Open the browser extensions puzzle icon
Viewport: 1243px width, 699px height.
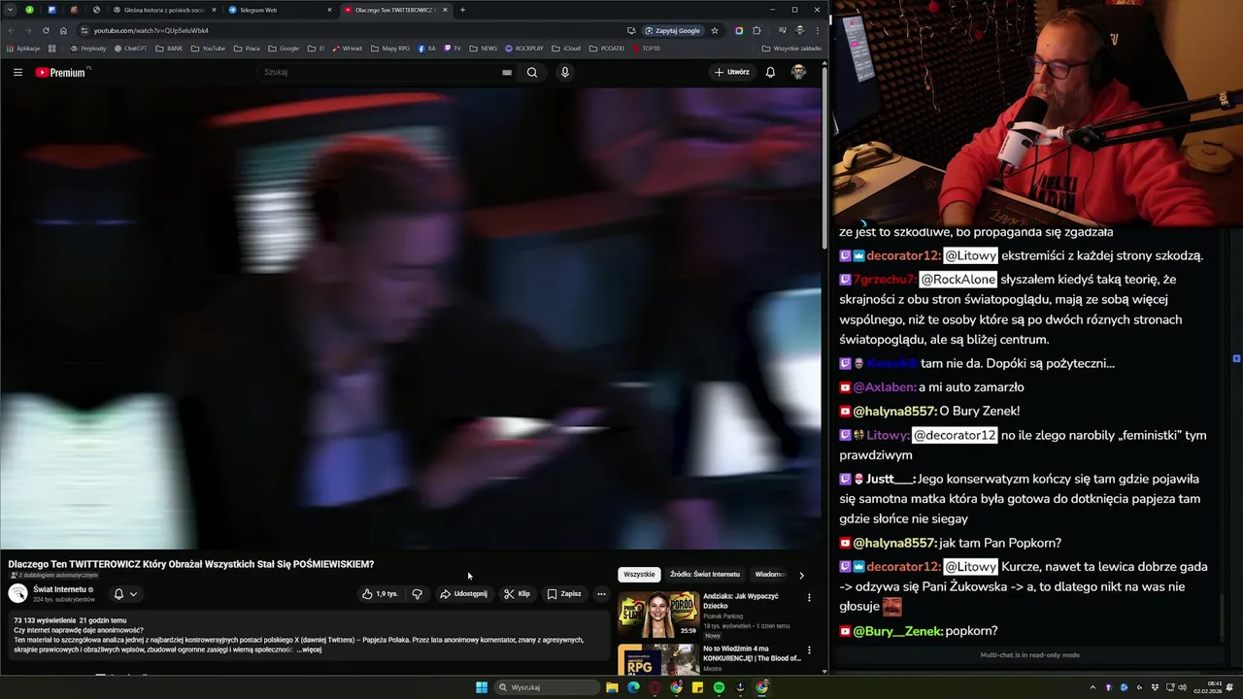(x=756, y=30)
